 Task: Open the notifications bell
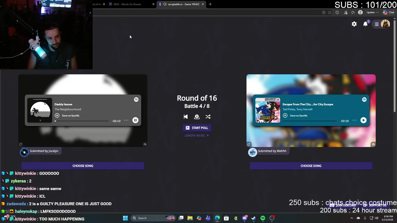[x=366, y=24]
